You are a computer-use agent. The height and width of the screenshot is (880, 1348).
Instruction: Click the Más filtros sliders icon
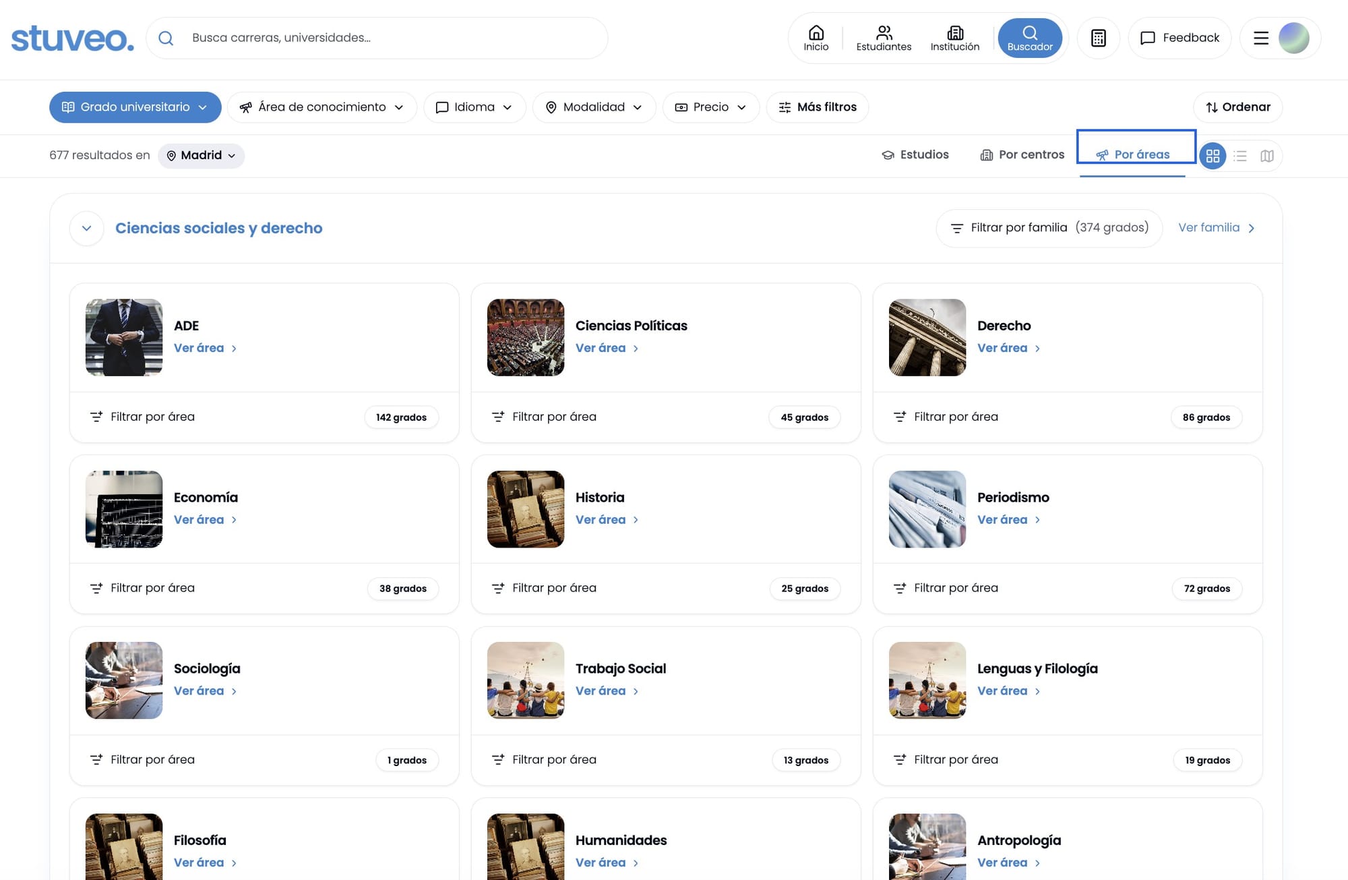[x=785, y=107]
